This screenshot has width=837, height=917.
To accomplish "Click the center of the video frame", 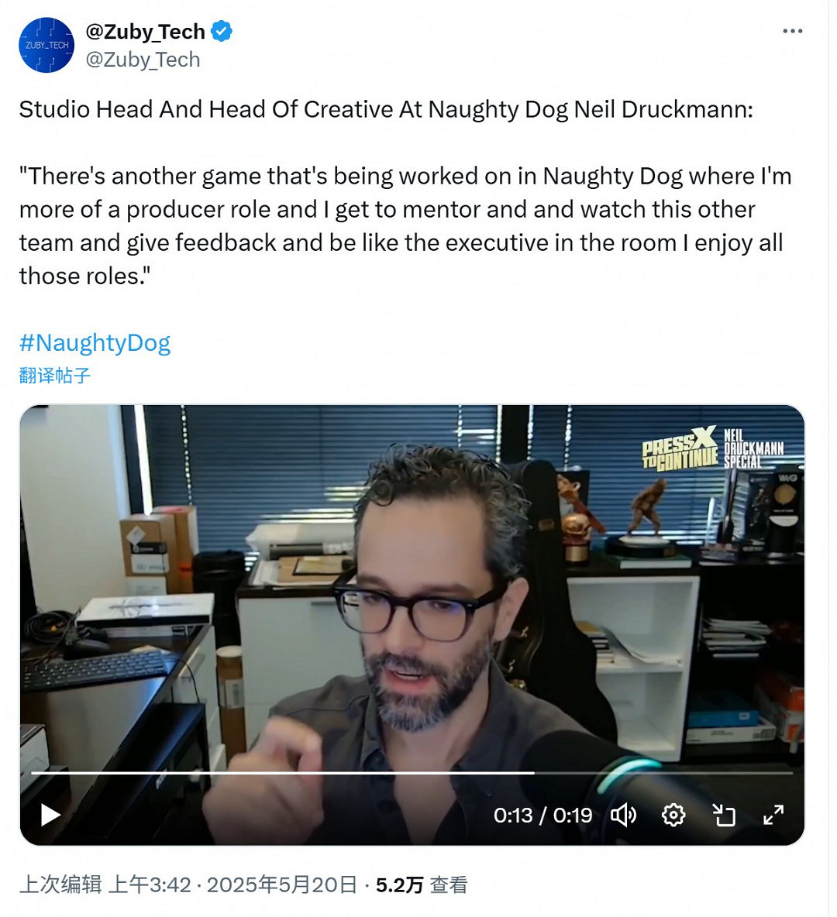I will 412,625.
